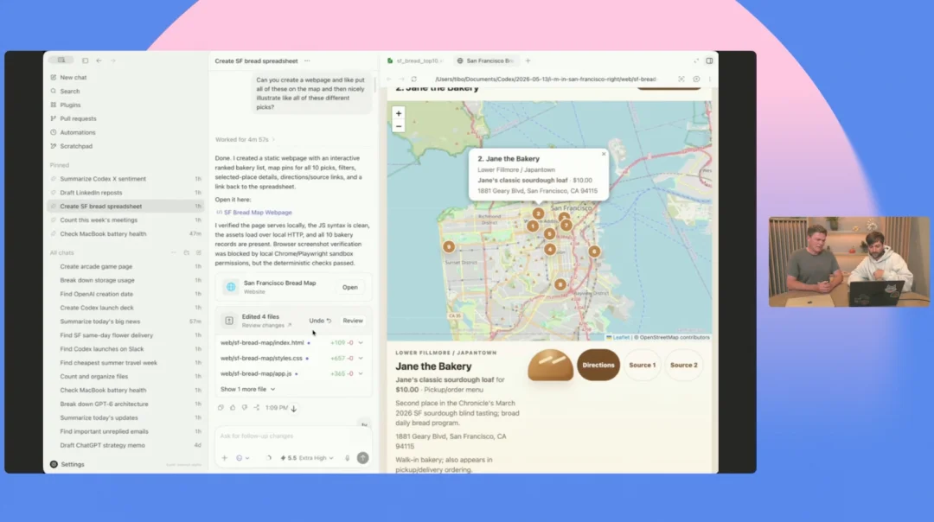Expand the index.html file diff
The image size is (934, 522).
(x=361, y=343)
